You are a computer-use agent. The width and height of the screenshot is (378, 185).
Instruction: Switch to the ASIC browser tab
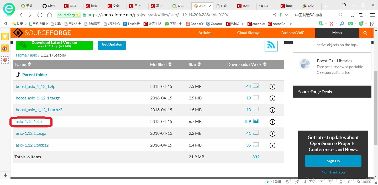pyautogui.click(x=181, y=6)
